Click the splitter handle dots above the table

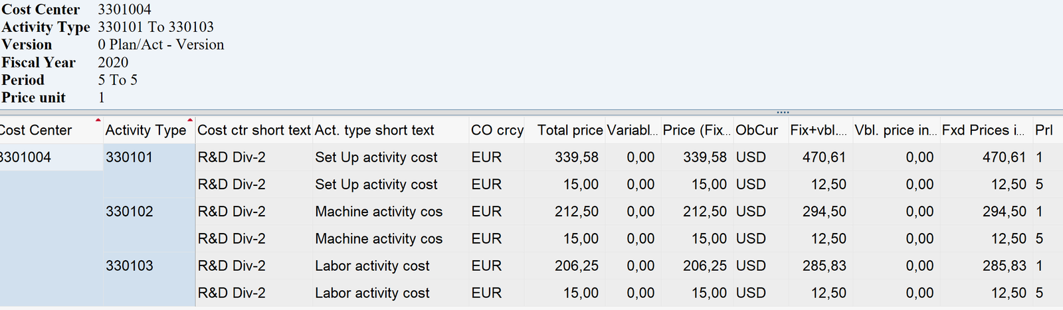(783, 112)
